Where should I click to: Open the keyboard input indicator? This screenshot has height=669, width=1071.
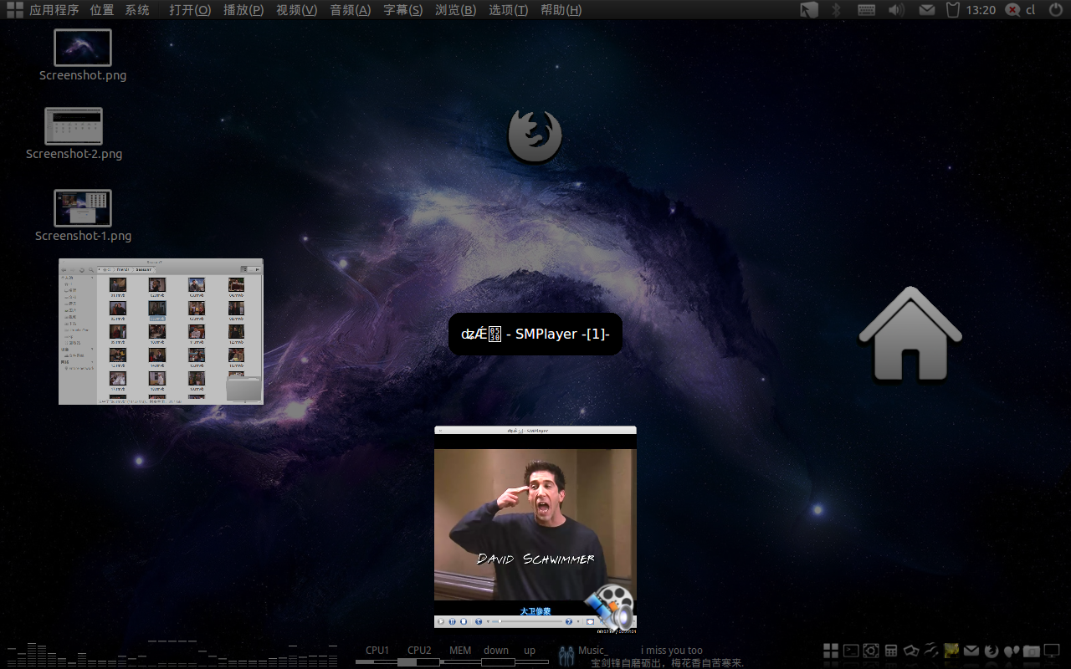tap(866, 10)
